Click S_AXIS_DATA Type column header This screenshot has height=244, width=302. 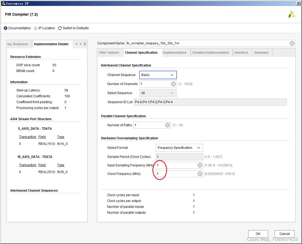61,137
